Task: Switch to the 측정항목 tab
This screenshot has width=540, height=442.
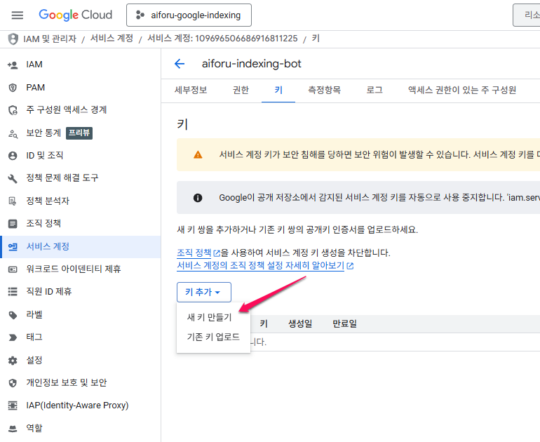Action: click(x=324, y=90)
